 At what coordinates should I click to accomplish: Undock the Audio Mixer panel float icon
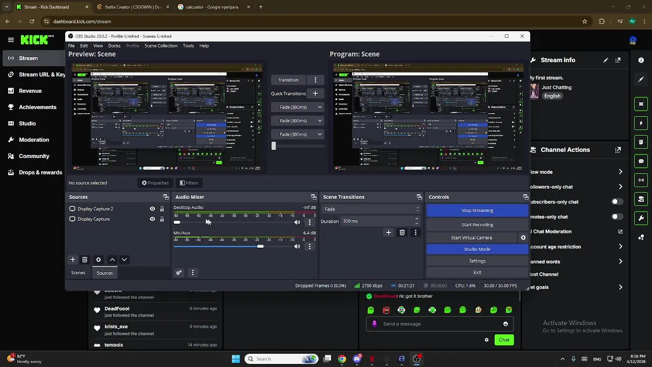pos(313,197)
